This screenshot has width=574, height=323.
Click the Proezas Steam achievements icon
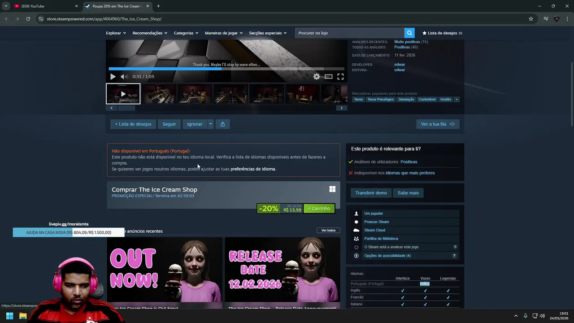(357, 222)
